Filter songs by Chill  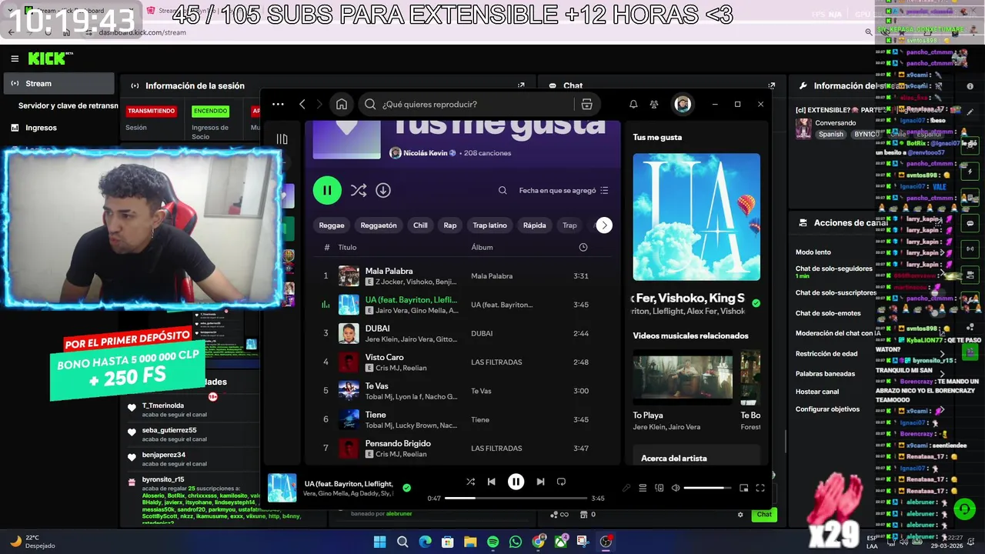[420, 225]
